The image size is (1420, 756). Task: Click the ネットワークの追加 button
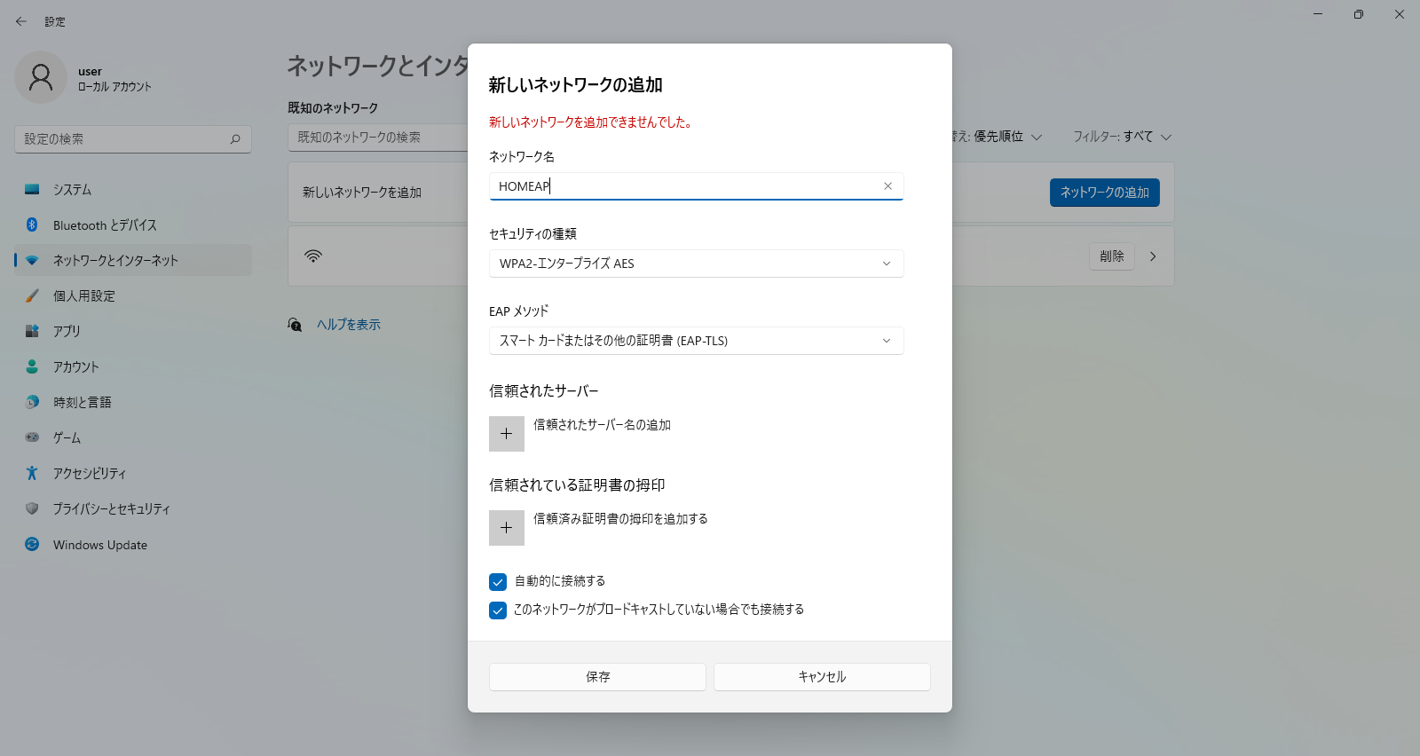click(x=1104, y=193)
